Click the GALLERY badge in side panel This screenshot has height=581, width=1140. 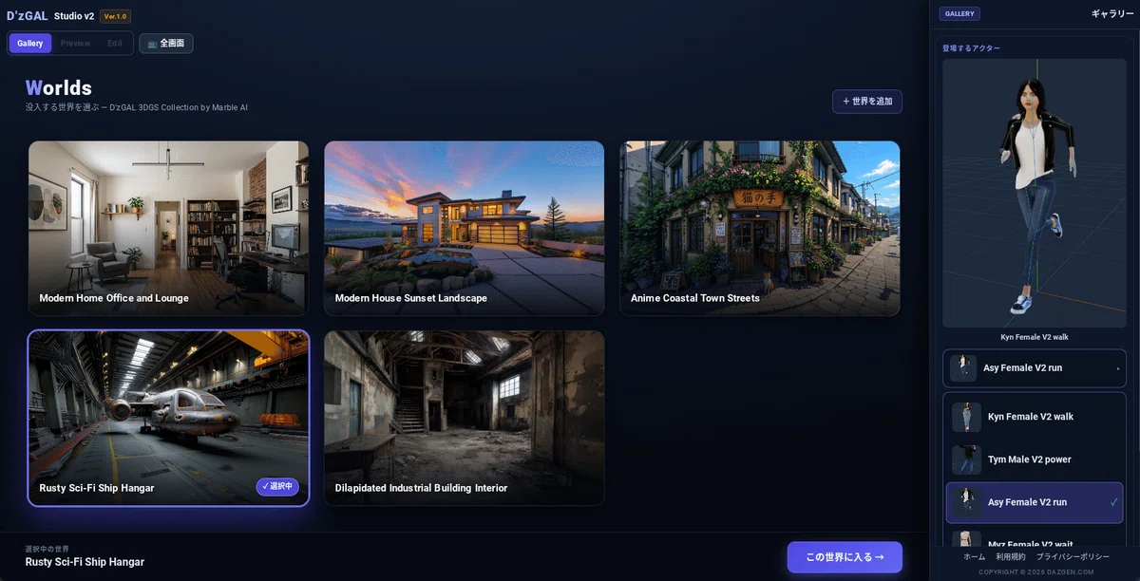click(x=959, y=14)
